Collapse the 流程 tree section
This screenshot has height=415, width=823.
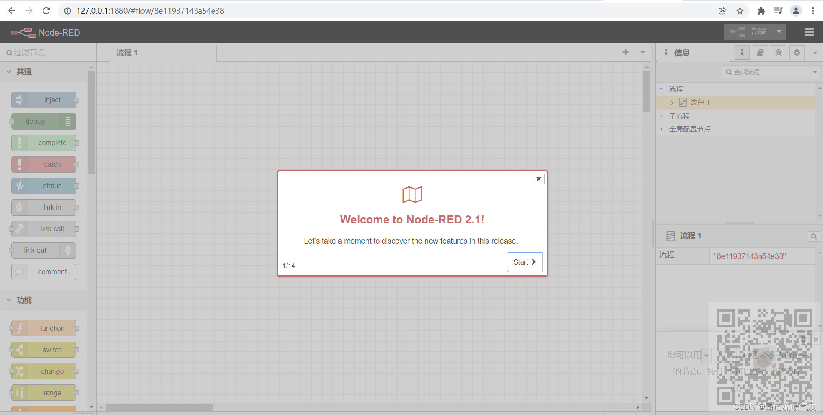pos(661,89)
